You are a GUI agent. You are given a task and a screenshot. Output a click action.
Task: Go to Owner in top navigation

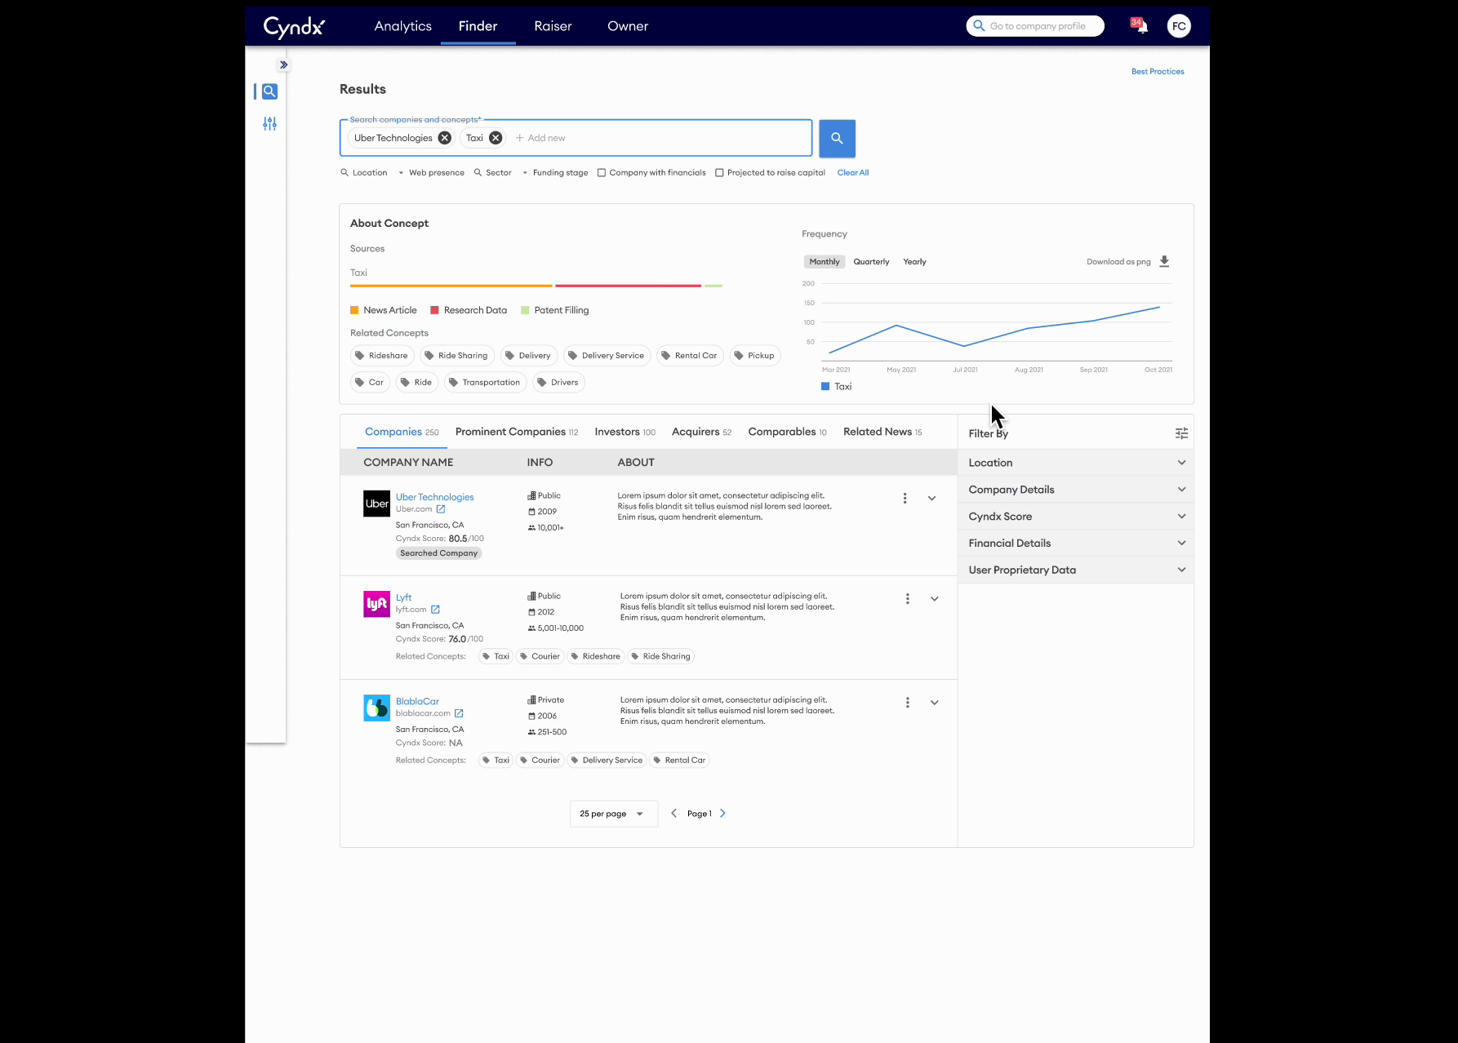click(x=628, y=26)
